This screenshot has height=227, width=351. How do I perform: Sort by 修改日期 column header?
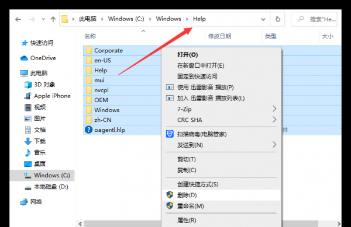point(219,36)
